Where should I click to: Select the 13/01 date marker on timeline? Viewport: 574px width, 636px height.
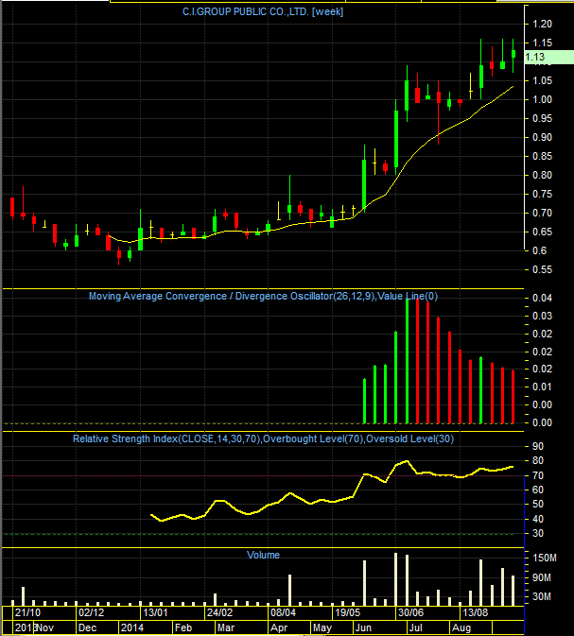[155, 612]
